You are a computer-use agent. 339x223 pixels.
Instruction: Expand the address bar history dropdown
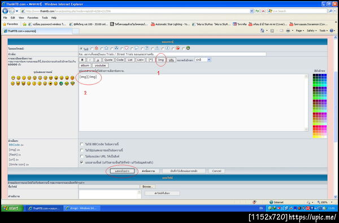coord(251,11)
